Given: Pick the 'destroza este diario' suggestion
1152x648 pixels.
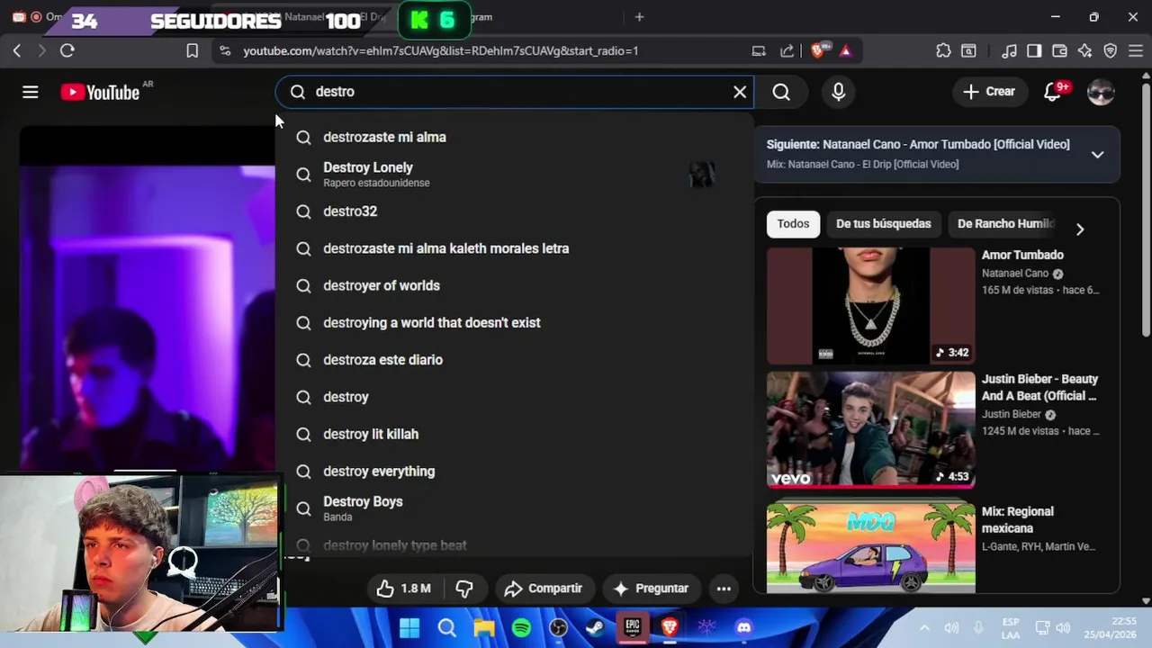Looking at the screenshot, I should (x=514, y=359).
